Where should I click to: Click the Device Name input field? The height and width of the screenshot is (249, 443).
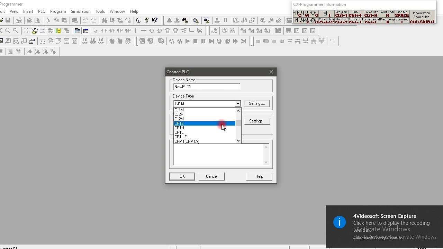[x=207, y=87]
